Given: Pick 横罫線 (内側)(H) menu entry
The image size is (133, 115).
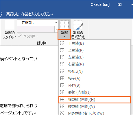Looking at the screenshot, I should [95, 100].
